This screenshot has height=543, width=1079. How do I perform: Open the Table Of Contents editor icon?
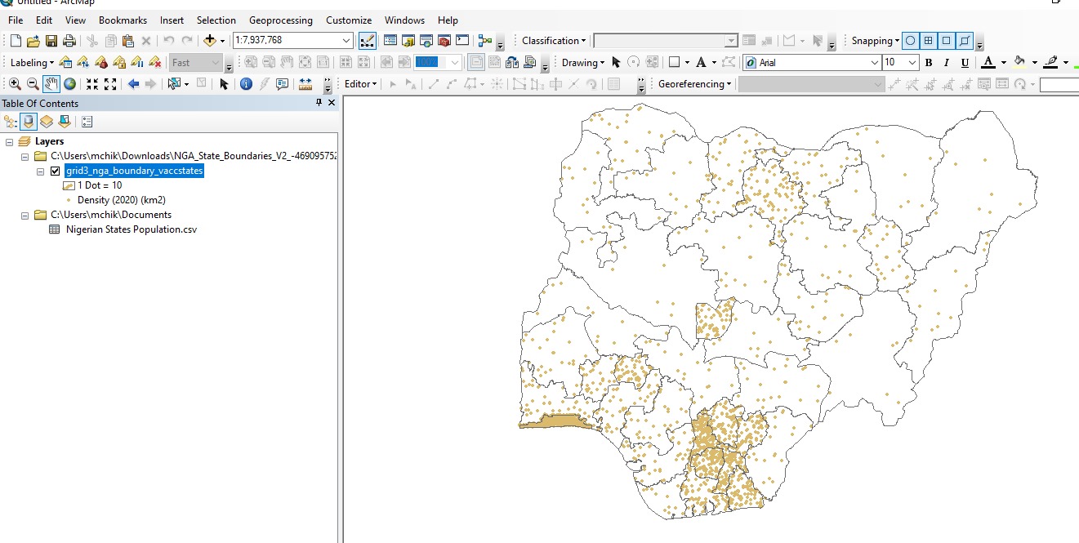click(x=87, y=122)
